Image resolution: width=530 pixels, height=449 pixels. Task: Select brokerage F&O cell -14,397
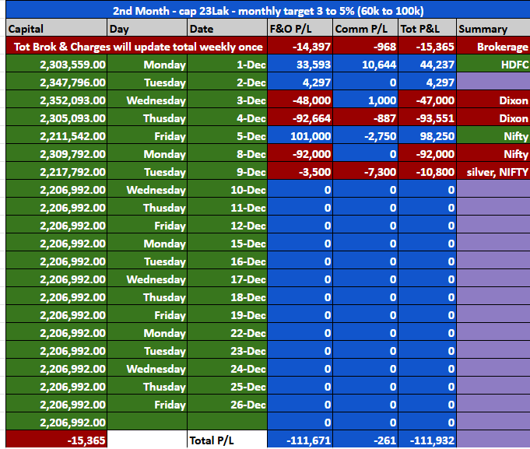click(300, 46)
